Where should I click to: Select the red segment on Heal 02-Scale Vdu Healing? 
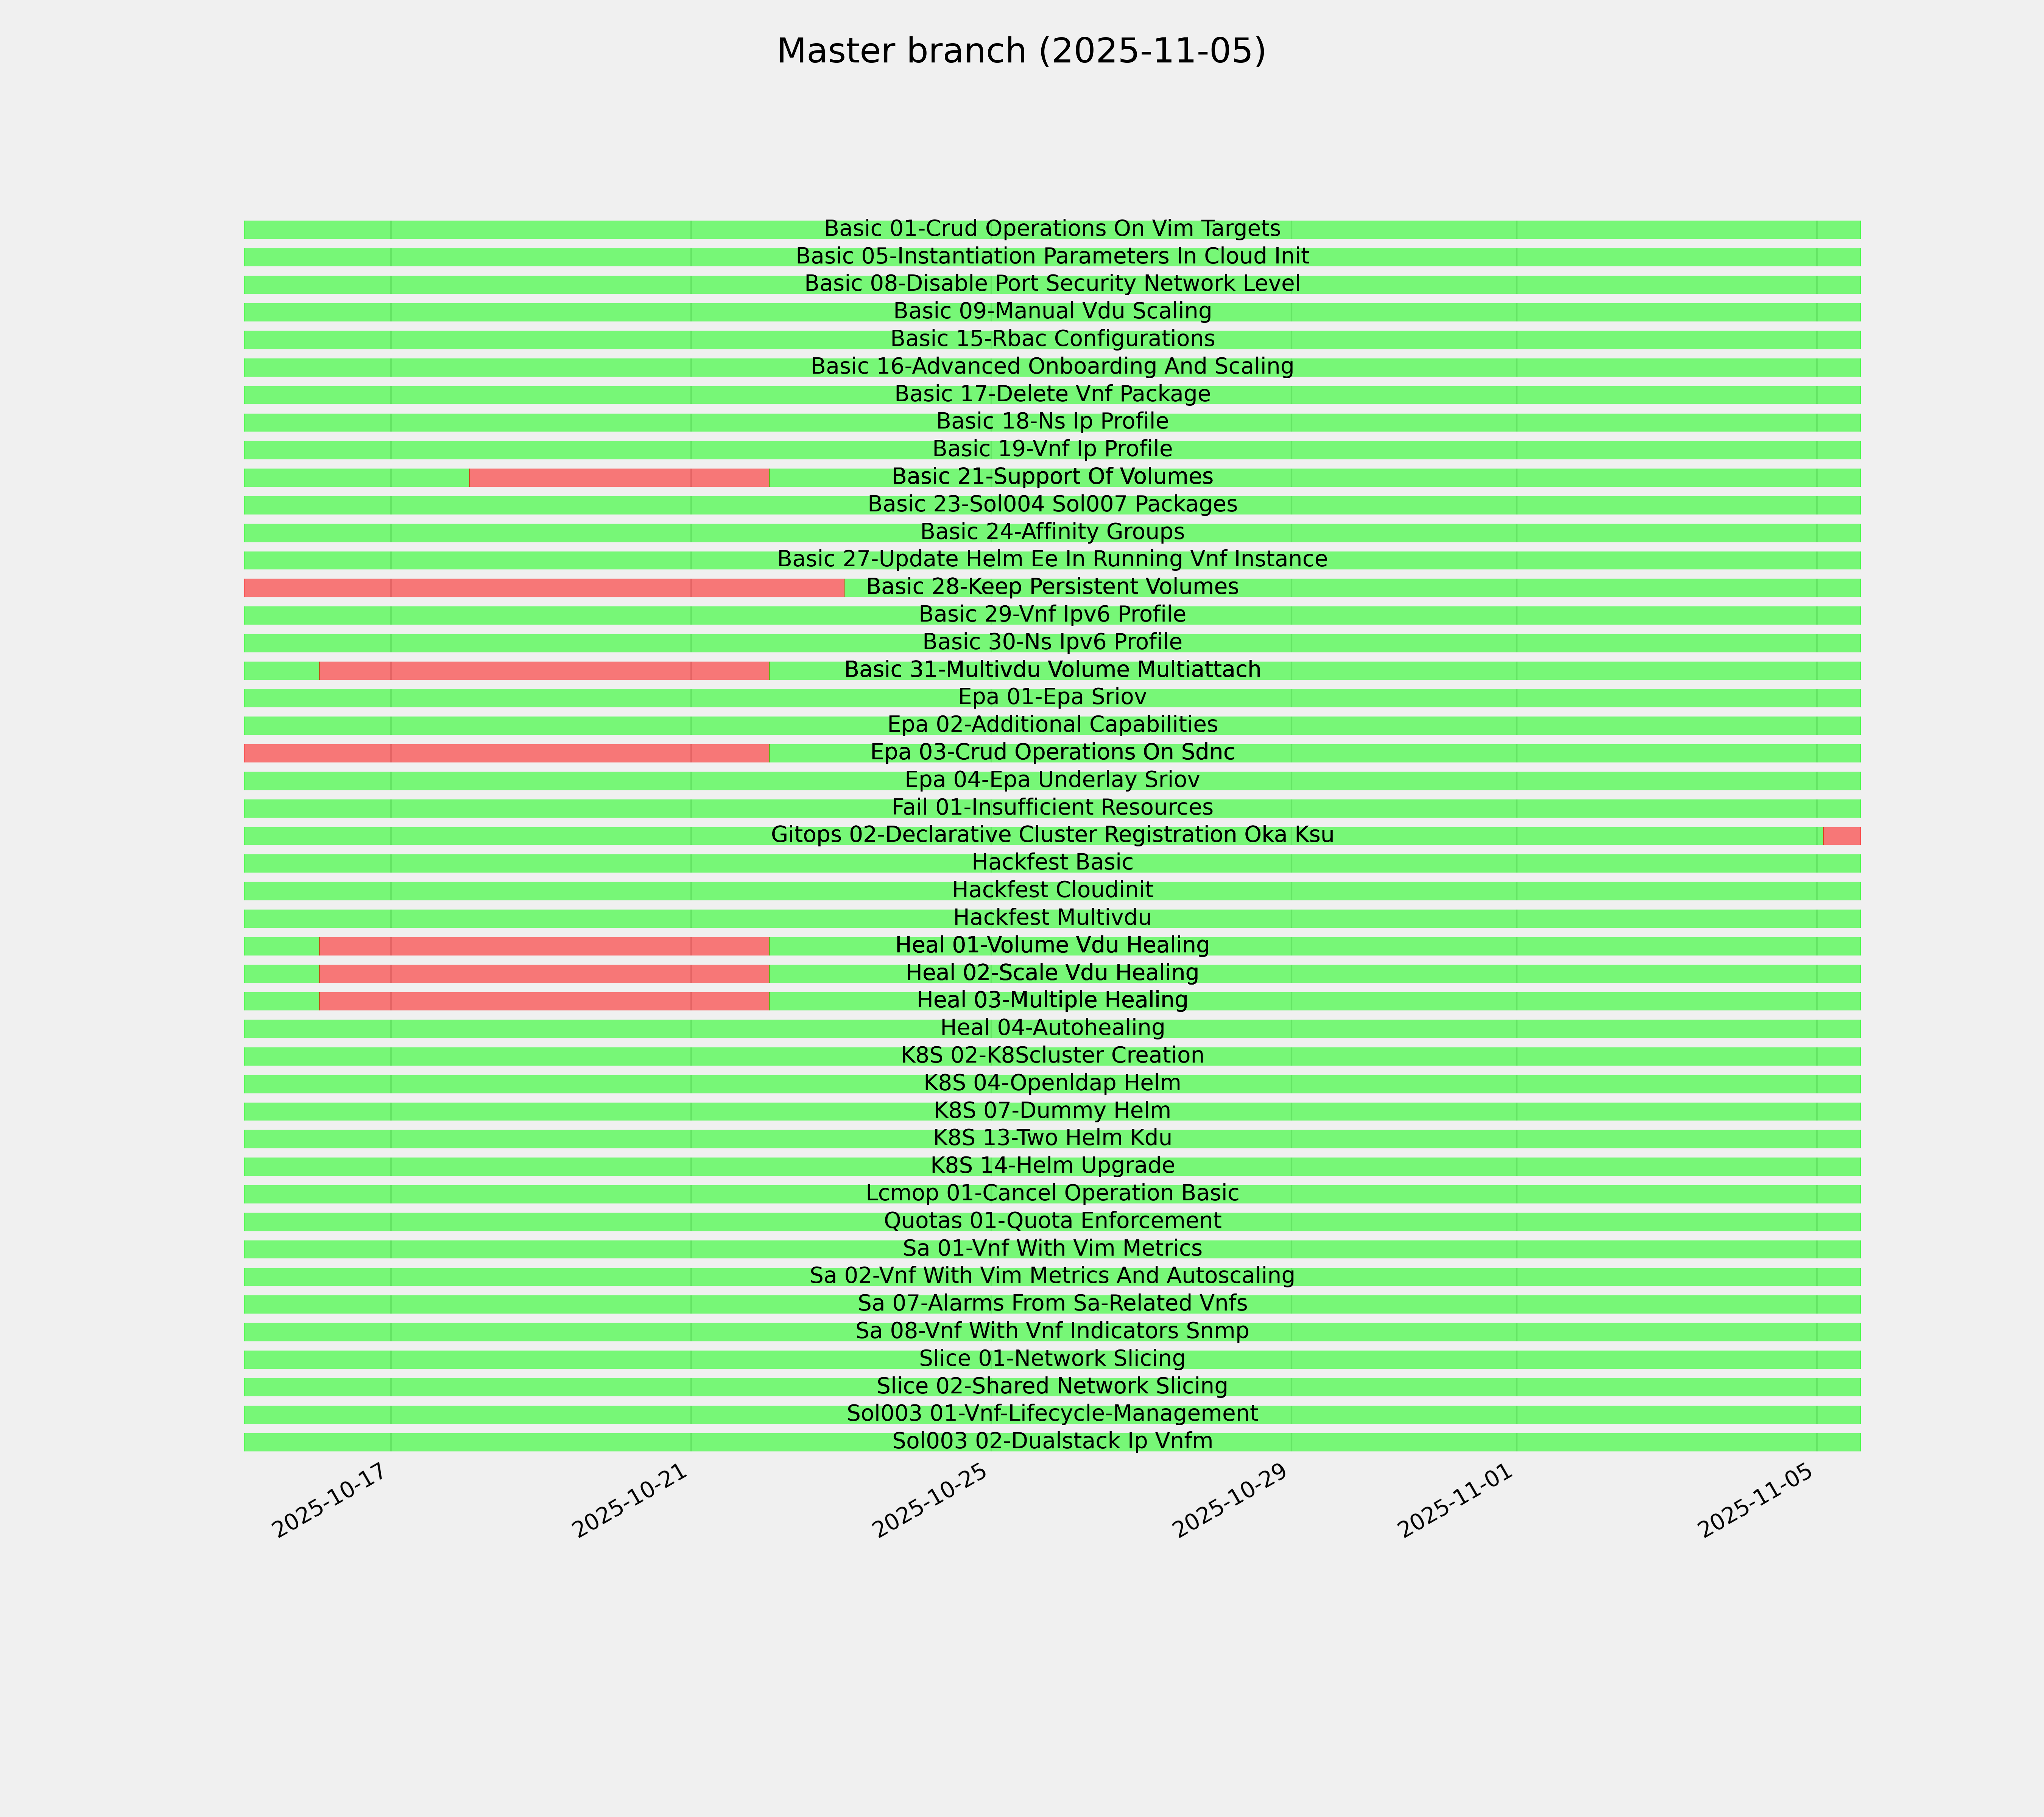pyautogui.click(x=543, y=973)
